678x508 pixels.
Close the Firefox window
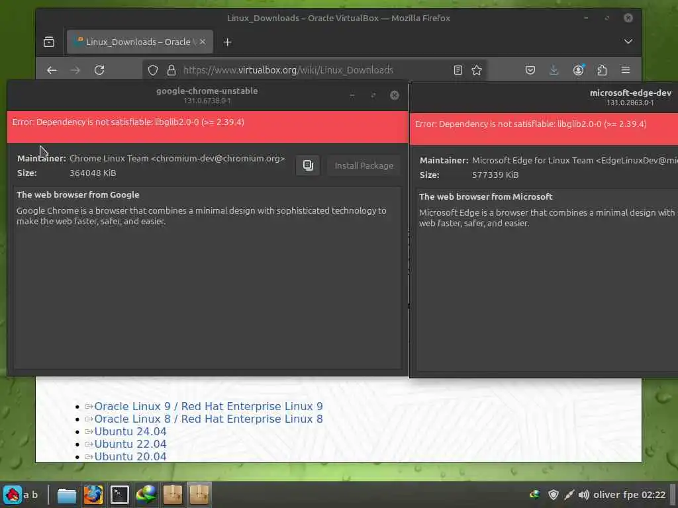[x=628, y=18]
